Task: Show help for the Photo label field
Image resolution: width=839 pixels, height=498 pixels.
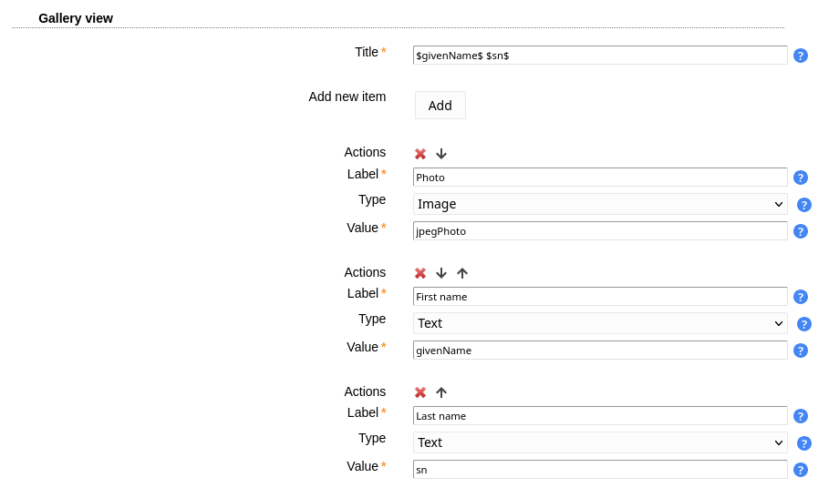Action: click(801, 178)
